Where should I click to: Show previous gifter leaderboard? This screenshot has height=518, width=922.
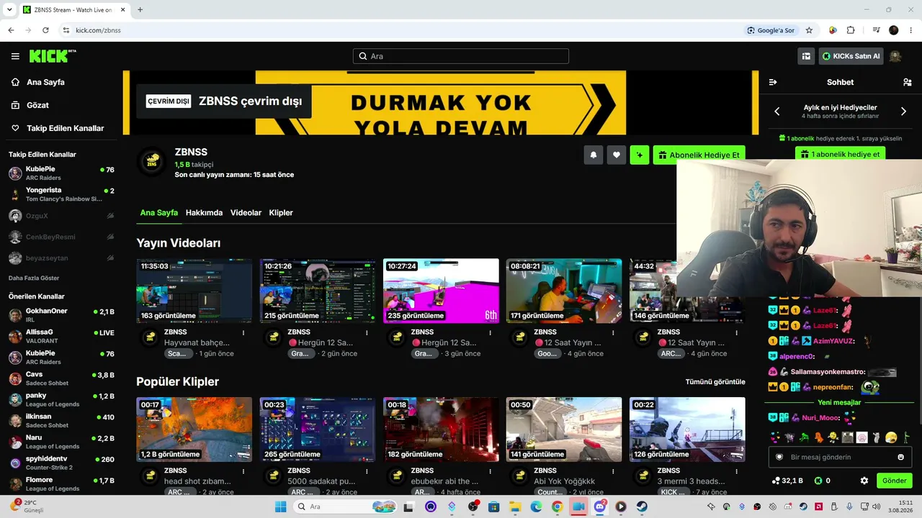coord(777,112)
